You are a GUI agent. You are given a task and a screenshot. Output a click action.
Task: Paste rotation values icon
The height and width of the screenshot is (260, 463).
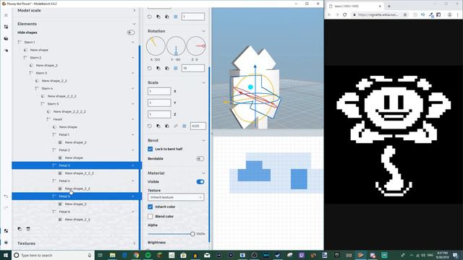[x=167, y=68]
